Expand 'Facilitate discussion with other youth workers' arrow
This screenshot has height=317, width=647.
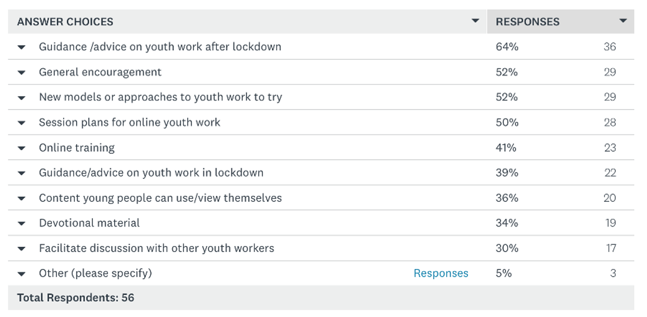21,248
